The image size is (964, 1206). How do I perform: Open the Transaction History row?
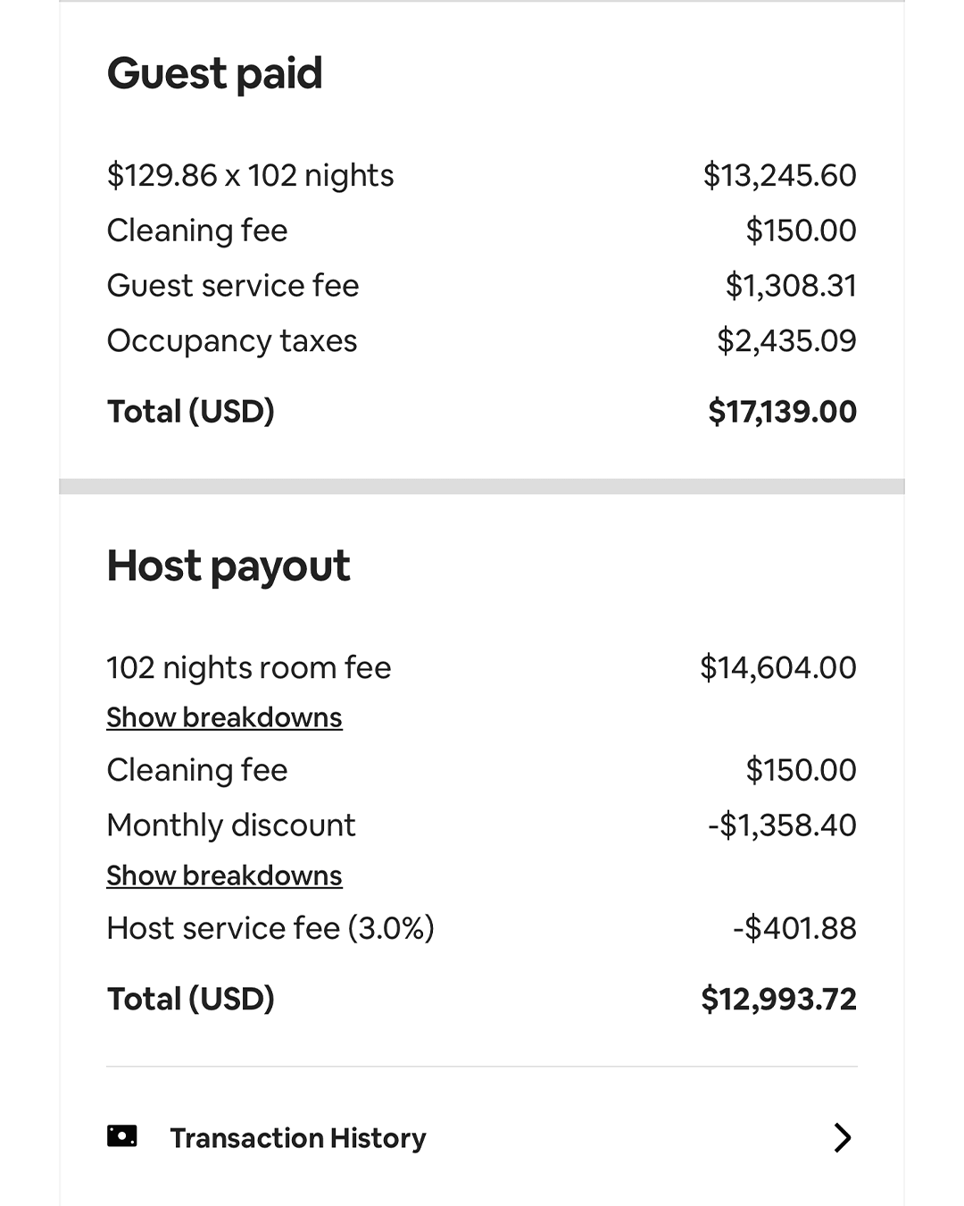pos(297,1138)
